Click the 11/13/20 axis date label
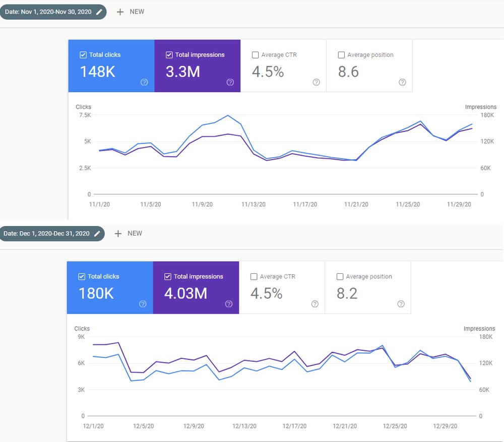This screenshot has width=504, height=442. [x=254, y=204]
